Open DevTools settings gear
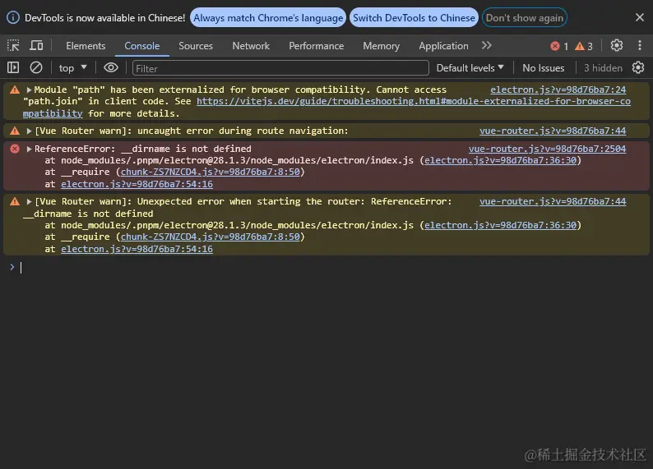The width and height of the screenshot is (653, 469). tap(616, 45)
